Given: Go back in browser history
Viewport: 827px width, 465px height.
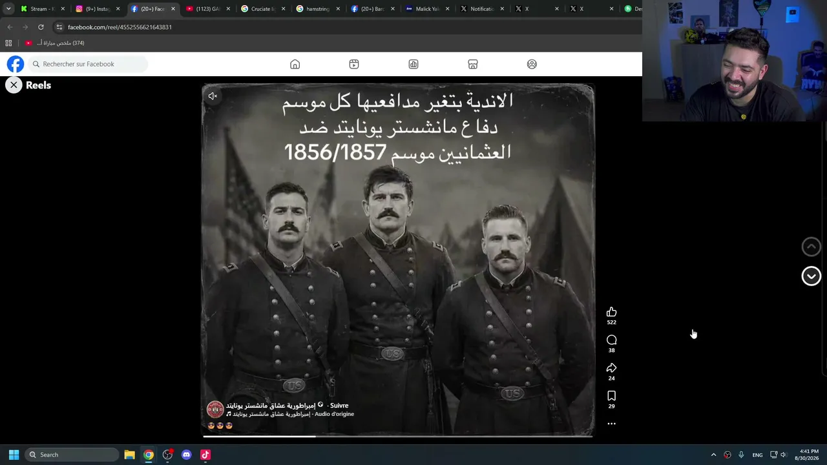Looking at the screenshot, I should click(10, 27).
